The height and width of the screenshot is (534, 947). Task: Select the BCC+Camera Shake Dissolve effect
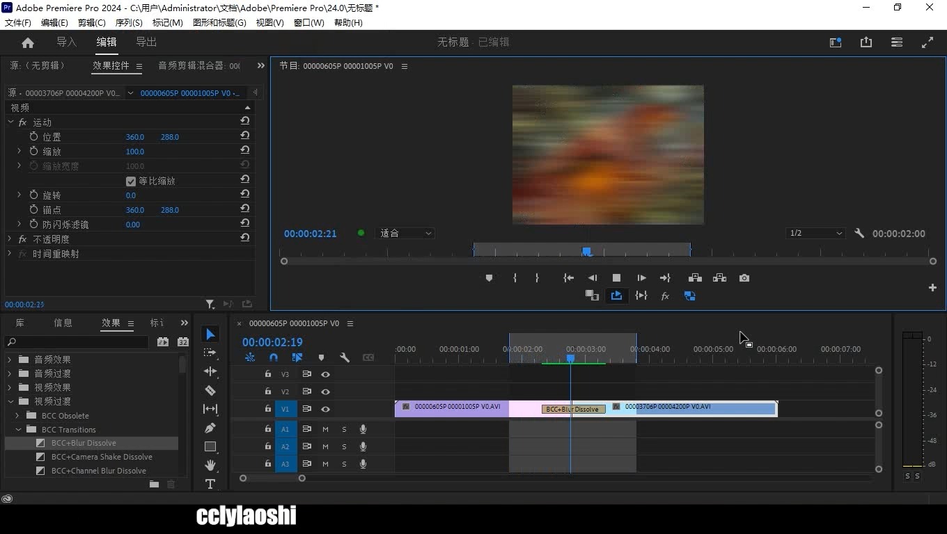(102, 457)
